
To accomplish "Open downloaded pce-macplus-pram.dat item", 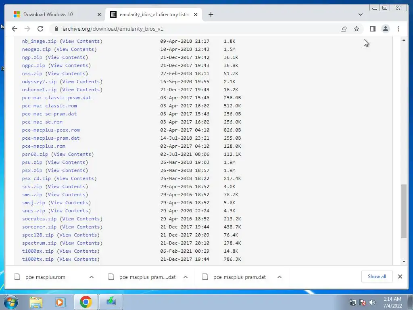I will coord(240,277).
